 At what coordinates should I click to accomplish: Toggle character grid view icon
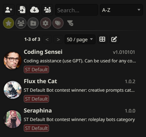point(102,39)
